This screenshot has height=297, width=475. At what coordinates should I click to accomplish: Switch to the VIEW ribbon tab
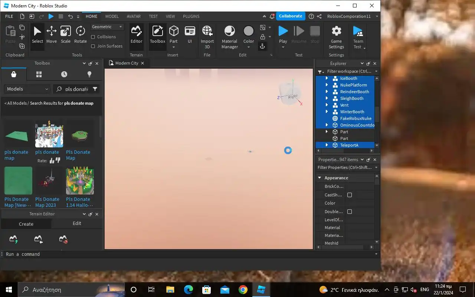(x=170, y=16)
